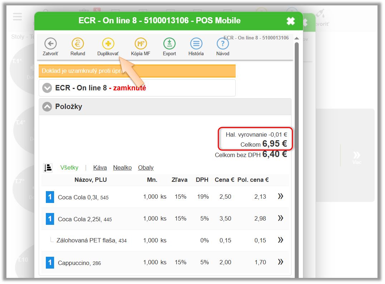Click the Zatvoriť back arrow icon
Image resolution: width=385 pixels, height=284 pixels.
tap(50, 44)
